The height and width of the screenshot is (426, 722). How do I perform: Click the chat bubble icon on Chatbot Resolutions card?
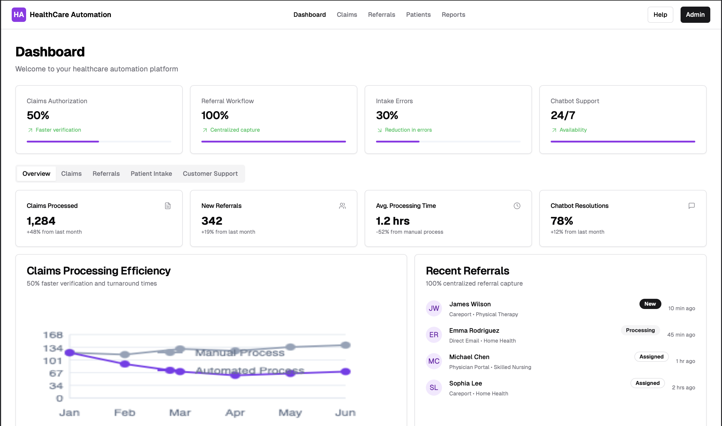point(692,206)
